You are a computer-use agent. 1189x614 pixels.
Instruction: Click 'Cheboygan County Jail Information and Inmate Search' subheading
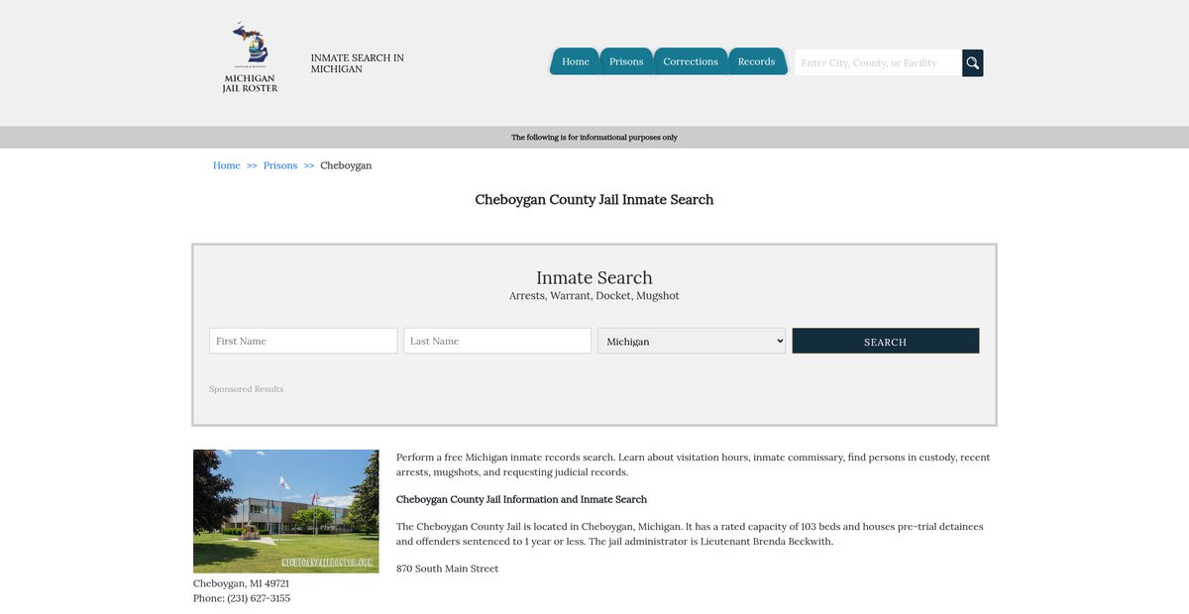point(521,499)
